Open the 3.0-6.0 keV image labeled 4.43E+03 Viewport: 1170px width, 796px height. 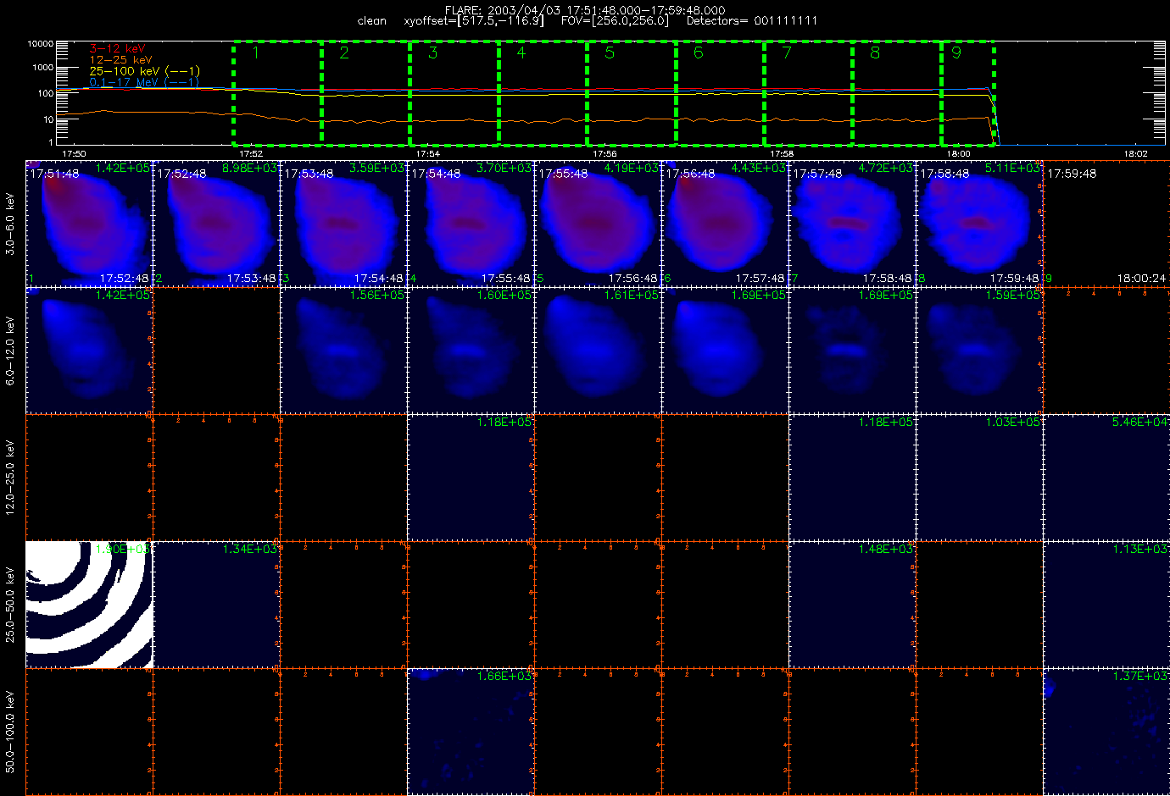726,224
